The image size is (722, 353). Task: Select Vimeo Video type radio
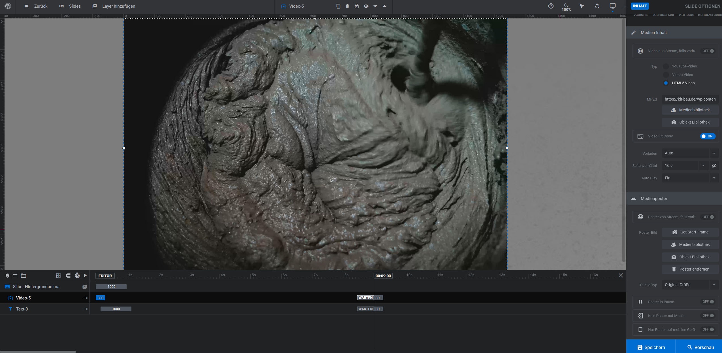666,75
